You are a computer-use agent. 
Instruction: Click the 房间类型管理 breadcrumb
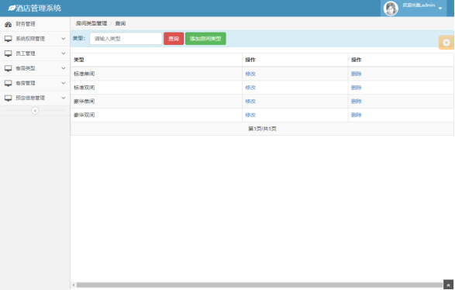[91, 23]
